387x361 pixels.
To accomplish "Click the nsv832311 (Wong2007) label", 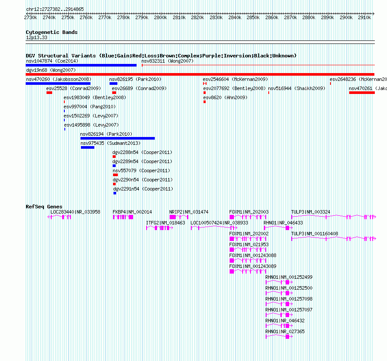I will [x=167, y=61].
